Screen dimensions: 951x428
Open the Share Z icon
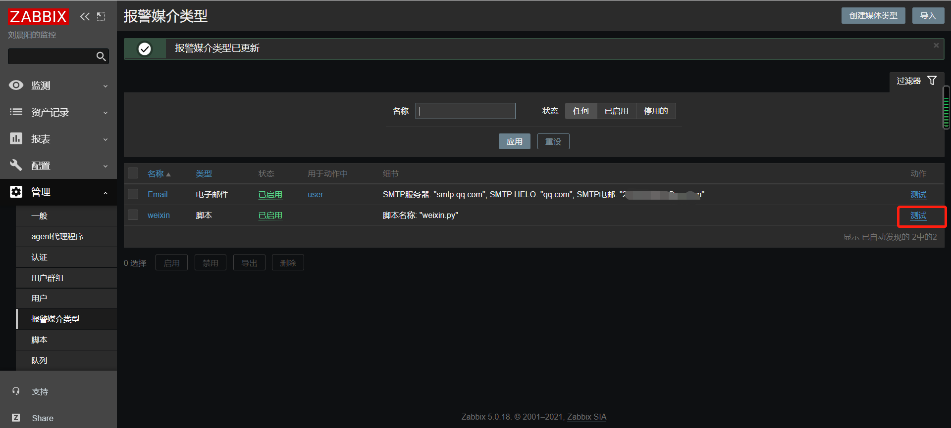pyautogui.click(x=16, y=418)
